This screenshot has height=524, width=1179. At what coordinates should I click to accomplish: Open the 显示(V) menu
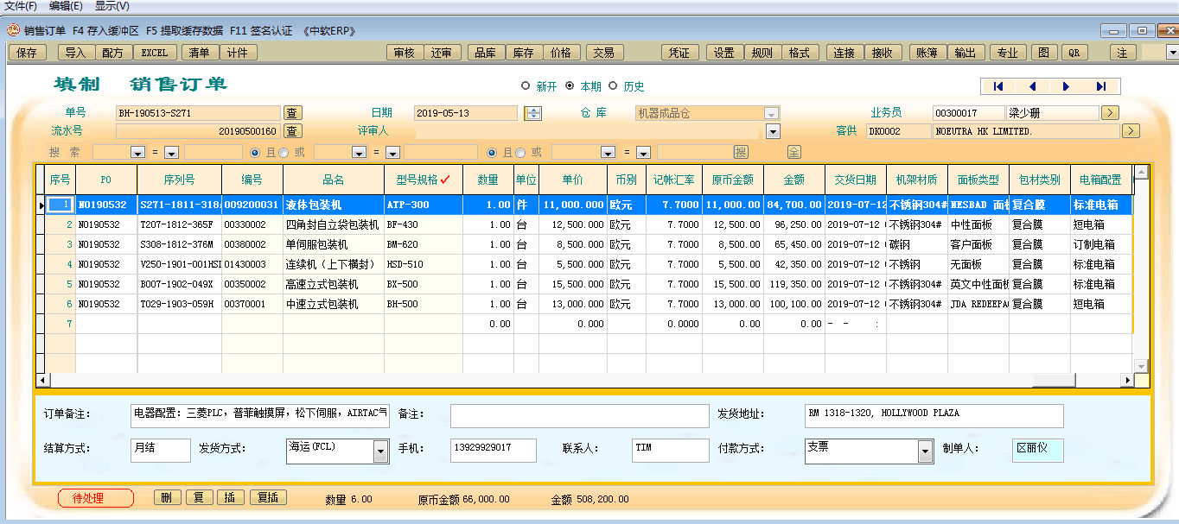[112, 6]
